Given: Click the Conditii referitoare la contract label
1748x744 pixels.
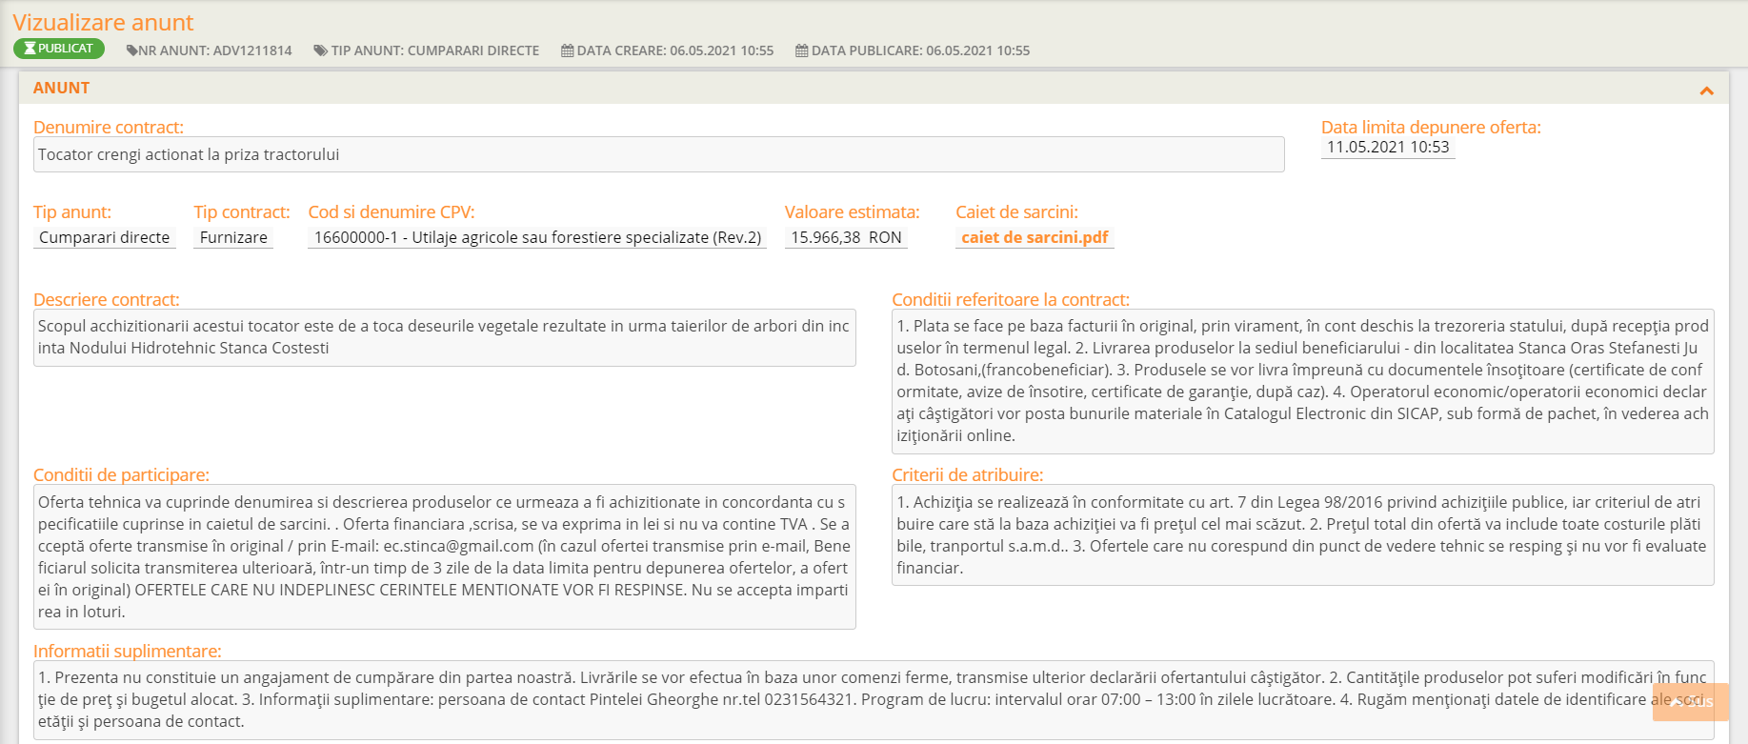Looking at the screenshot, I should [1011, 299].
